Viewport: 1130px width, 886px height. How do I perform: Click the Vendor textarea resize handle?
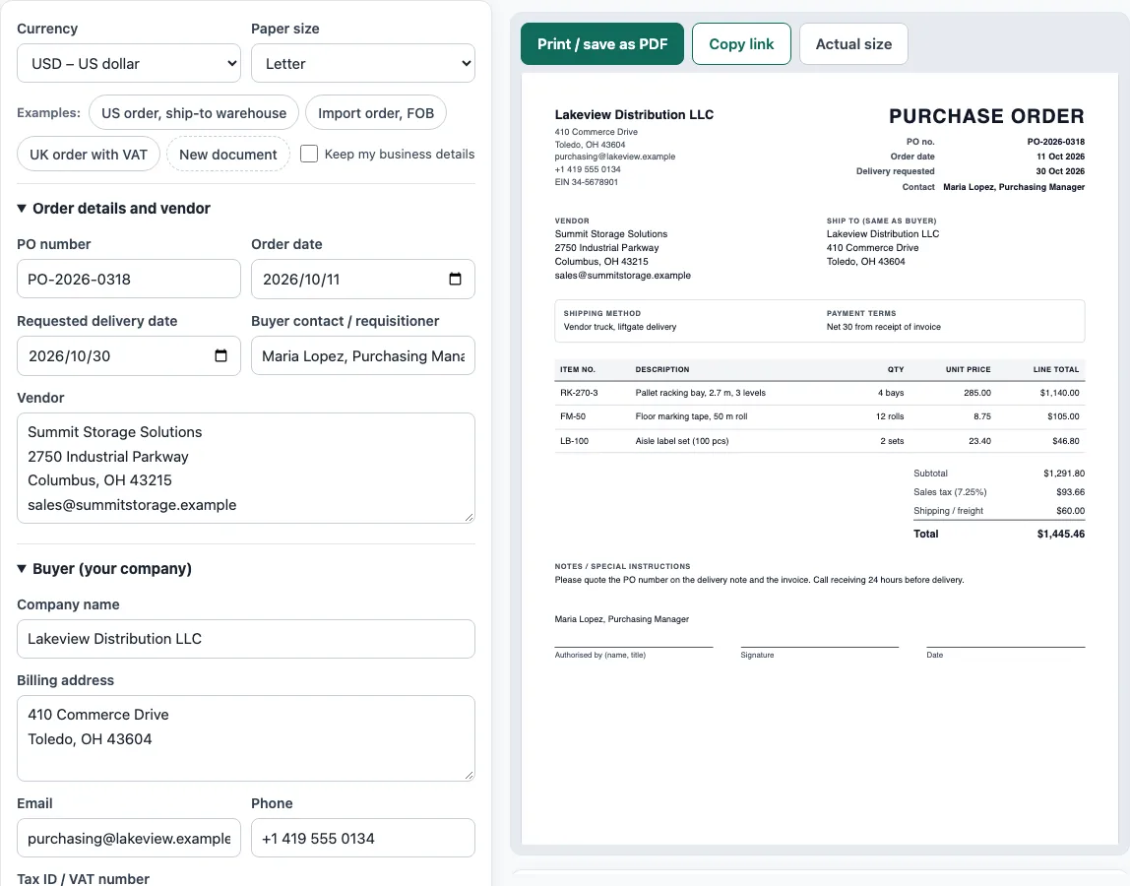click(x=470, y=517)
